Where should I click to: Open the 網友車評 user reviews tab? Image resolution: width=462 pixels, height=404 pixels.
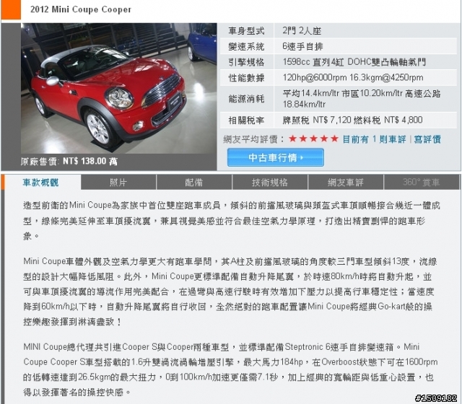[x=346, y=183]
